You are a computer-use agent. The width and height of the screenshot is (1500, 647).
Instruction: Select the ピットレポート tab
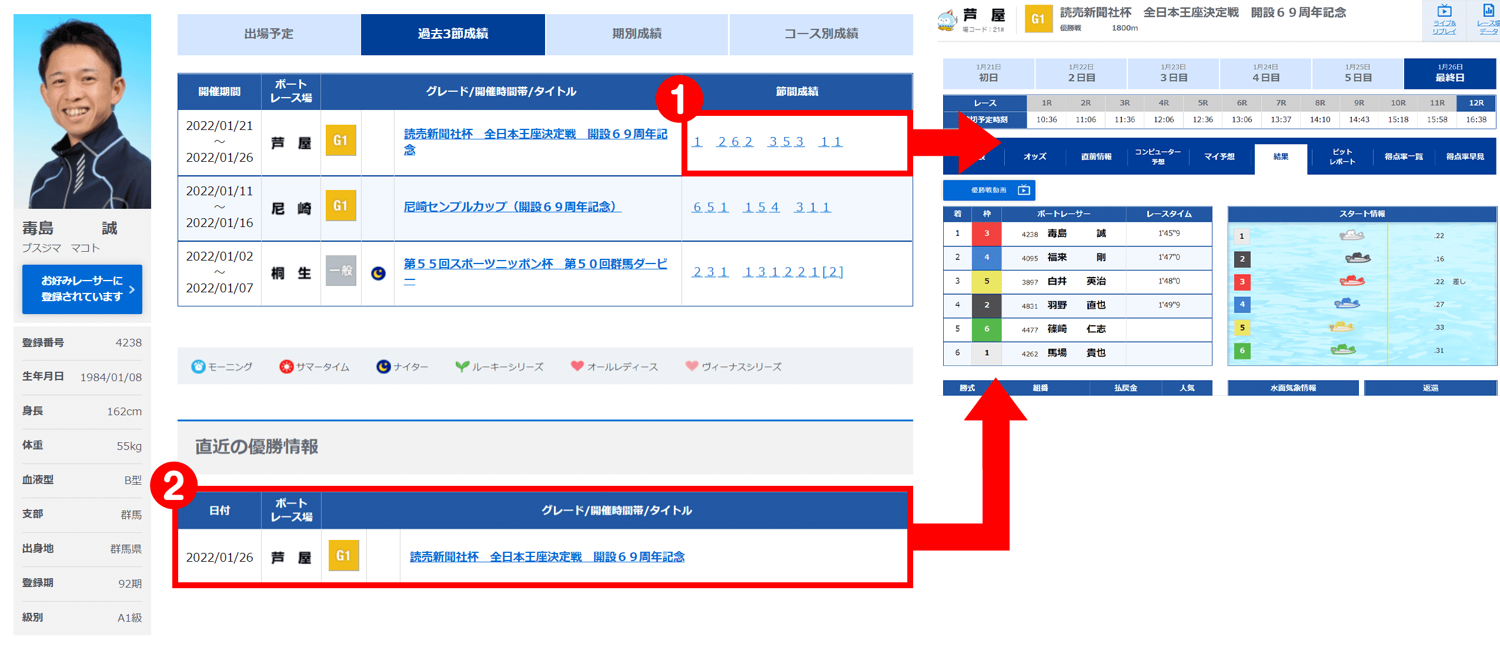point(1342,157)
